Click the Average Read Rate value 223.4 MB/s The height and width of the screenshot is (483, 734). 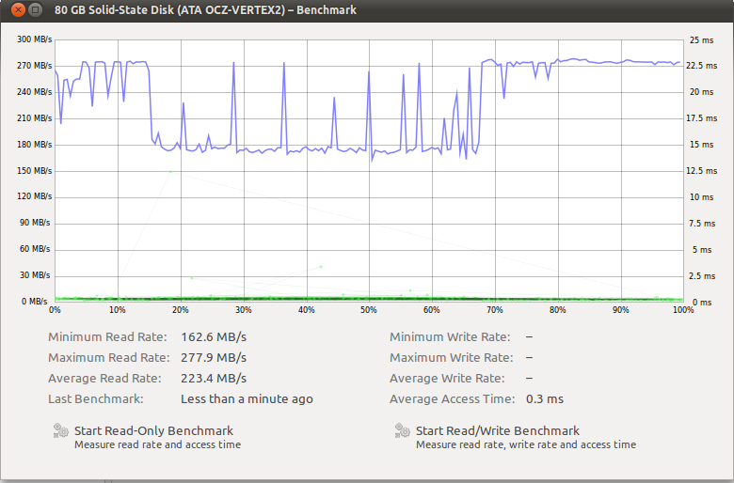pos(214,379)
